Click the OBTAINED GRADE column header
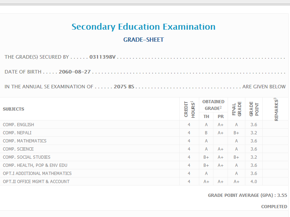This screenshot has width=290, height=217. (x=213, y=105)
